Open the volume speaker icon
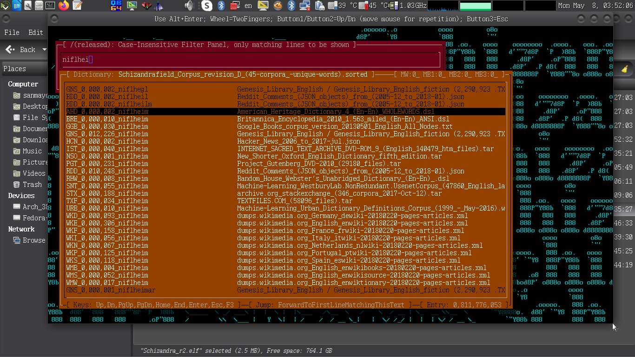 pos(189,6)
